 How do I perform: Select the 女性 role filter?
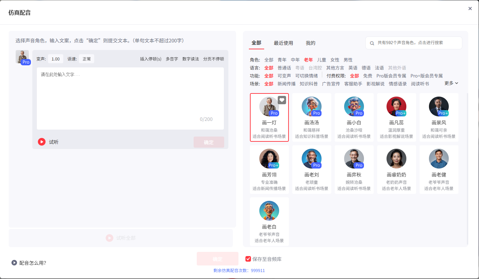click(334, 59)
